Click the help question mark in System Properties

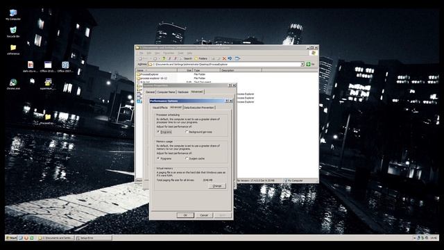point(230,85)
